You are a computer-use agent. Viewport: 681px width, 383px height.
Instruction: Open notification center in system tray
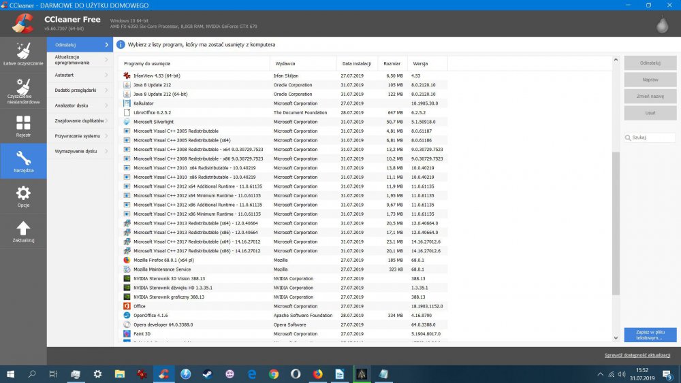[x=667, y=374]
